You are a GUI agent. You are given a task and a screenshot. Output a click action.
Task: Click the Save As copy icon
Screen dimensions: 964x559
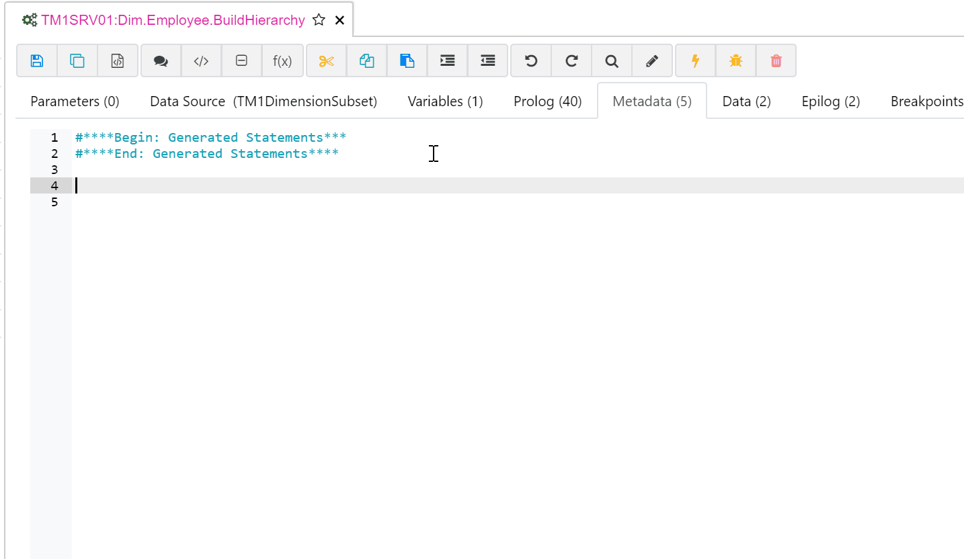(77, 61)
